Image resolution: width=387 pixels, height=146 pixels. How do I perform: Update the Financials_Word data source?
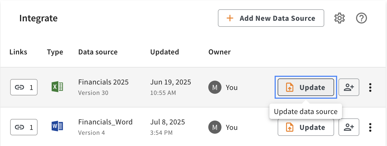coord(306,127)
